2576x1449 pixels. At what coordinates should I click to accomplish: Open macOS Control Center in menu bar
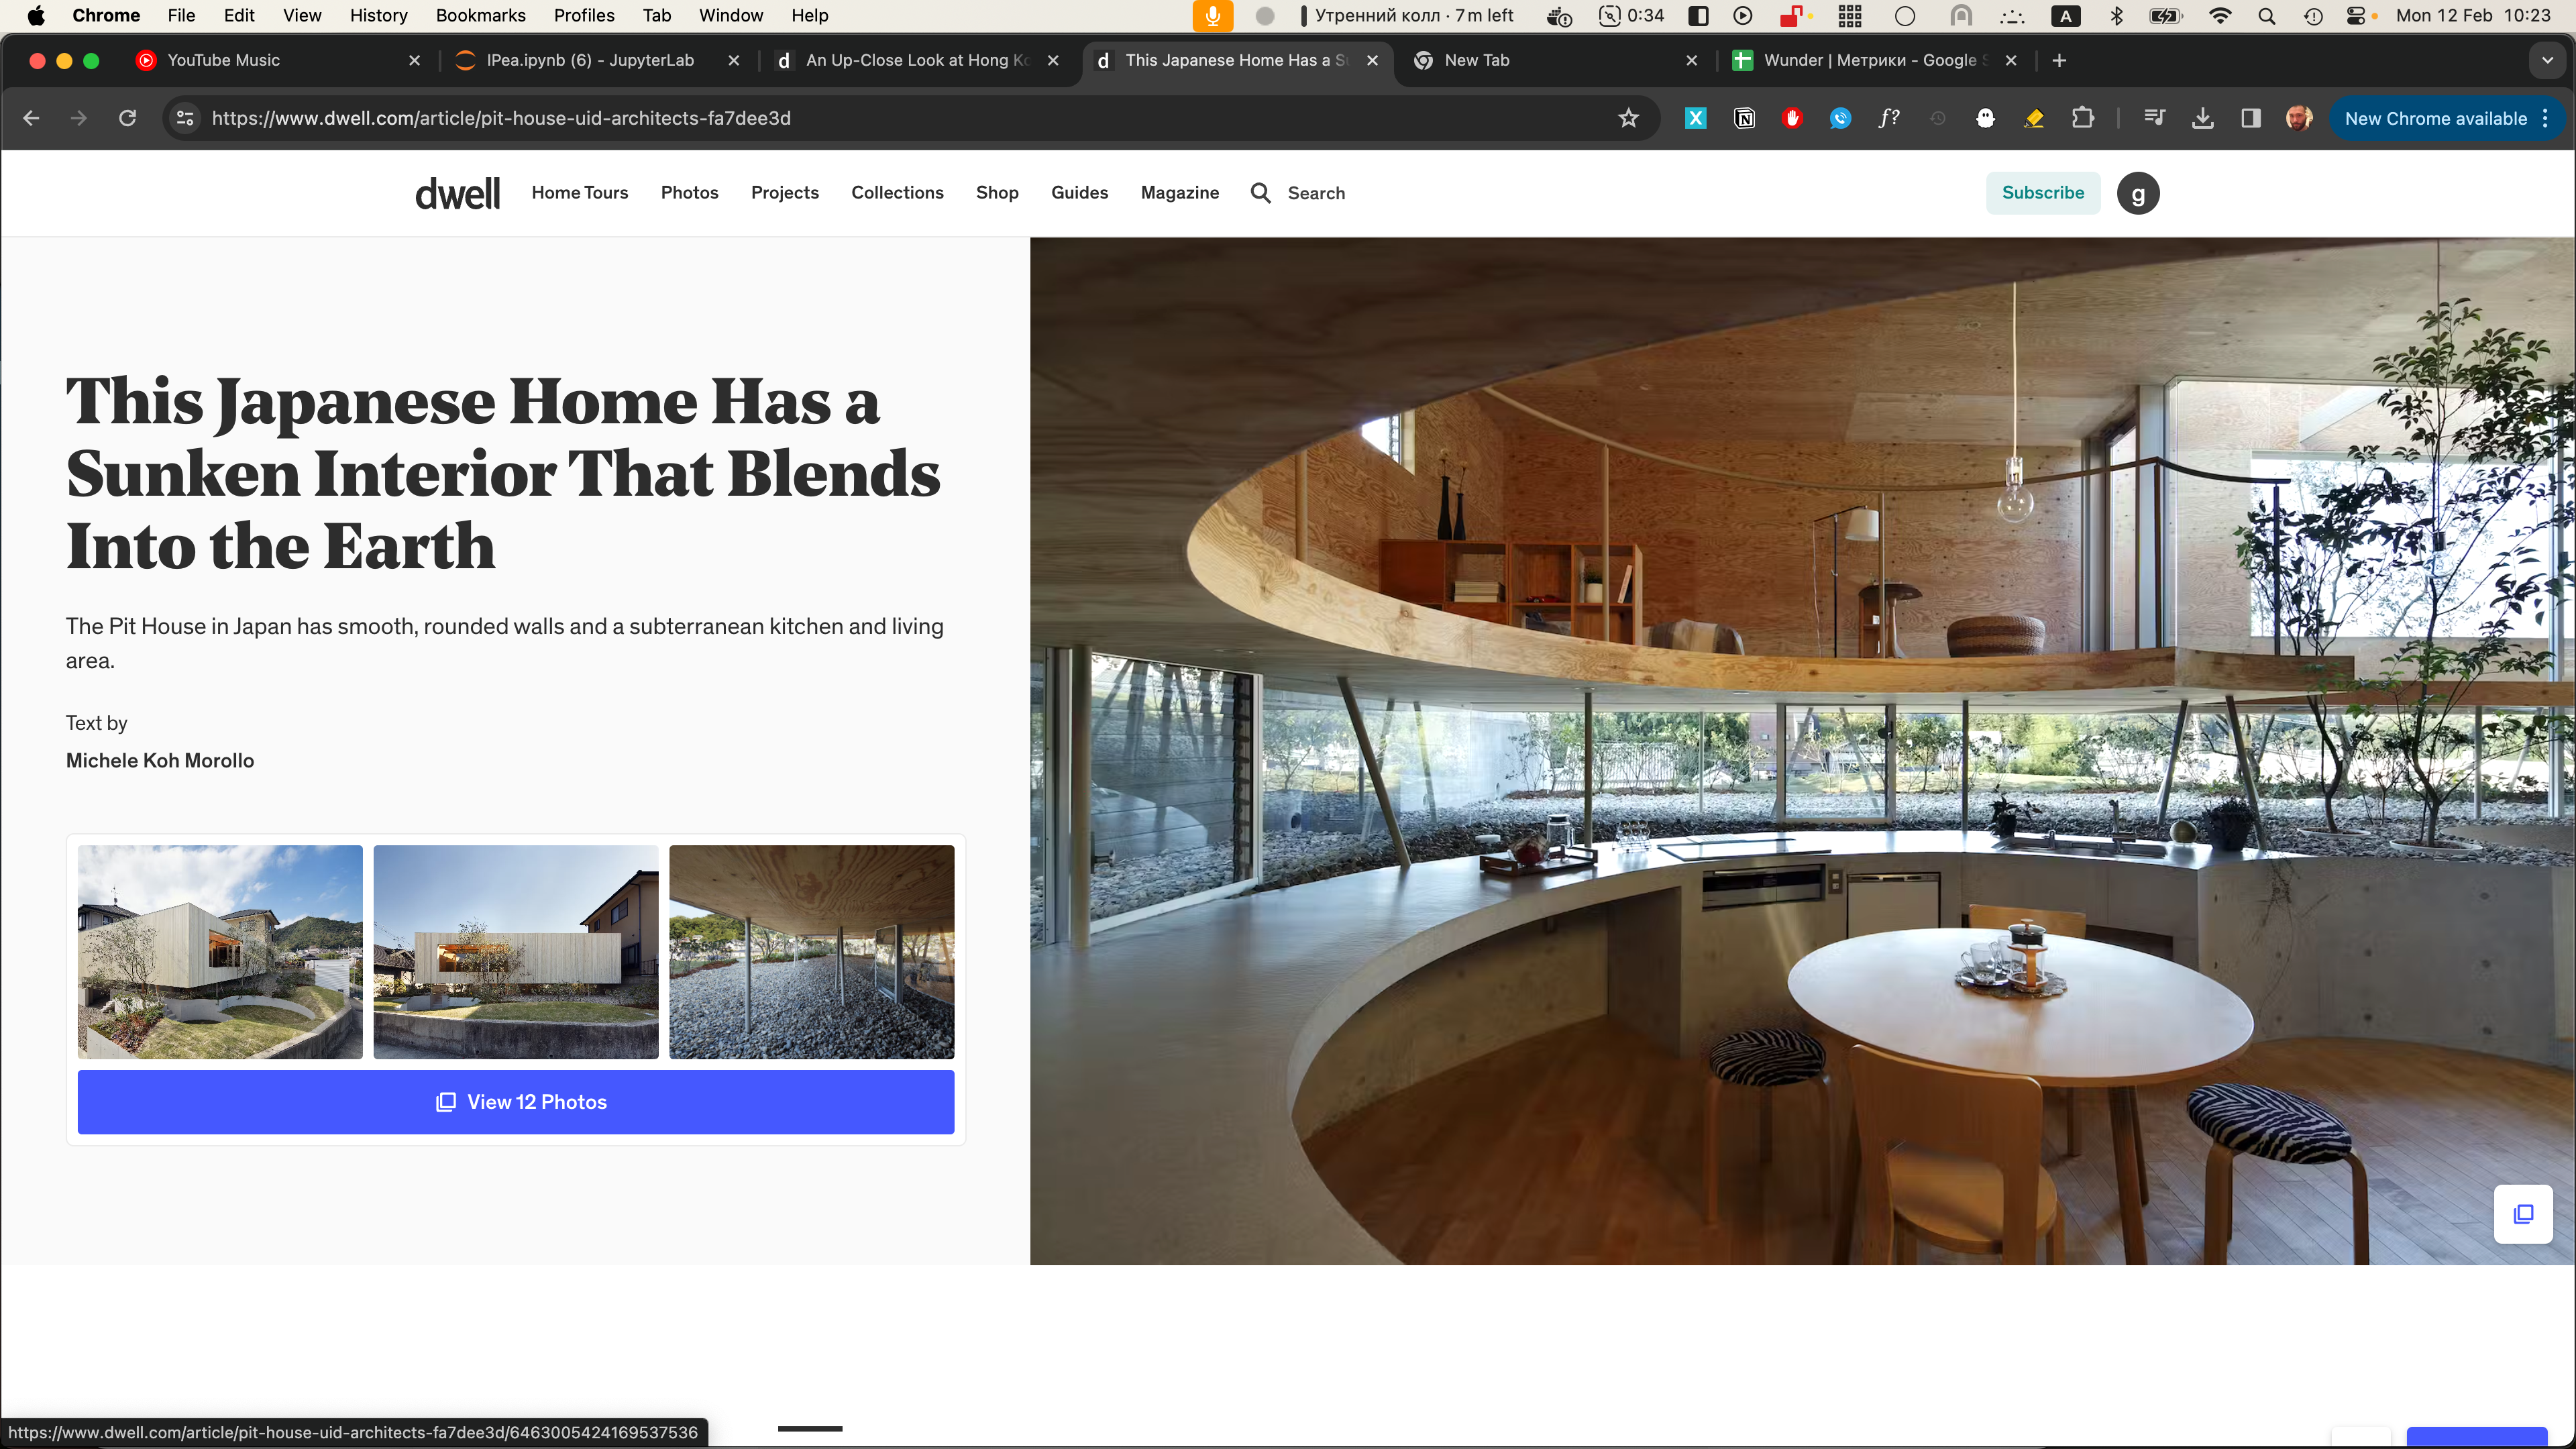tap(2356, 15)
